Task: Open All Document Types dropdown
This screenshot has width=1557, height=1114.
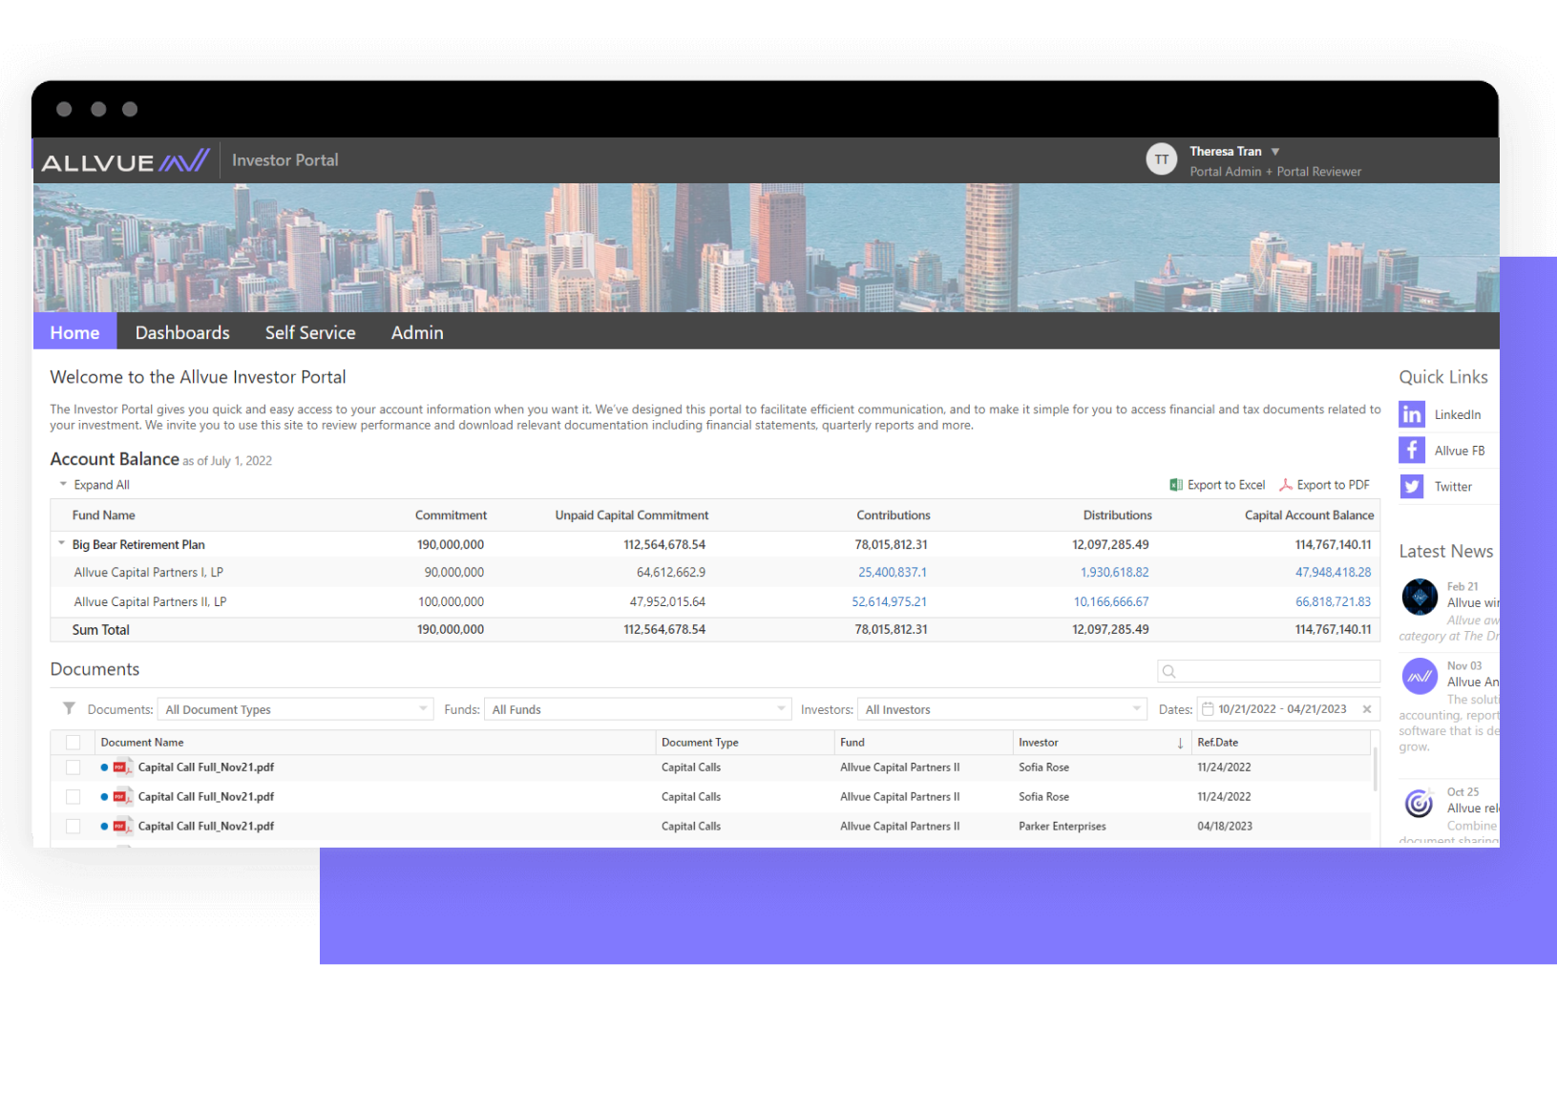Action: 296,709
